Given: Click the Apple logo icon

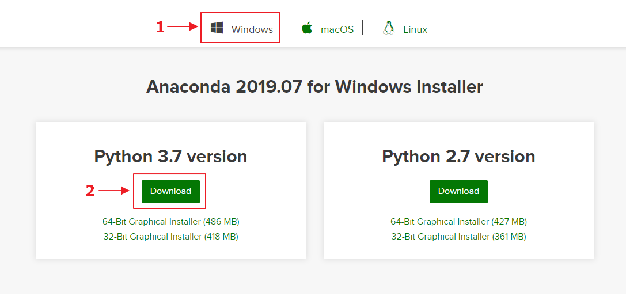Looking at the screenshot, I should coord(307,28).
